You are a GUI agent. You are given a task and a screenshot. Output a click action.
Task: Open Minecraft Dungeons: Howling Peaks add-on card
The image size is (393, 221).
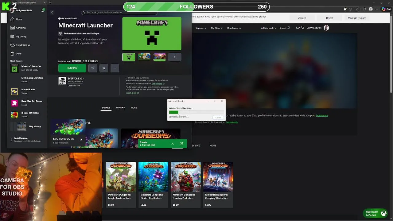[186, 185]
